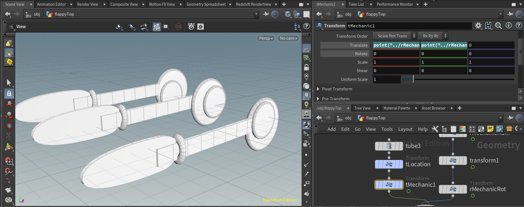
Task: Select the tLocation transform node
Action: click(x=389, y=164)
